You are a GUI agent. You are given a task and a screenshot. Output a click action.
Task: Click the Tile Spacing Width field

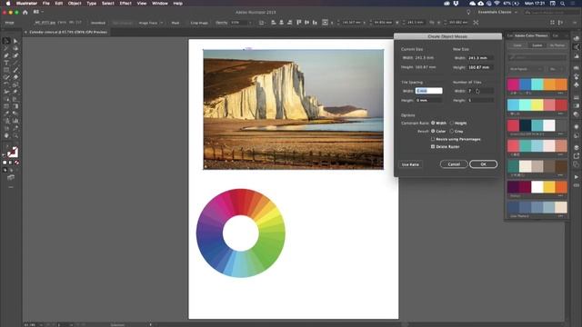(x=428, y=91)
